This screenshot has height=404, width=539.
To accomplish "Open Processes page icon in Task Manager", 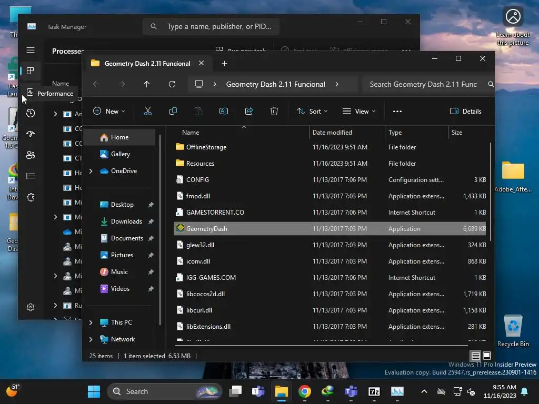I will 30,71.
